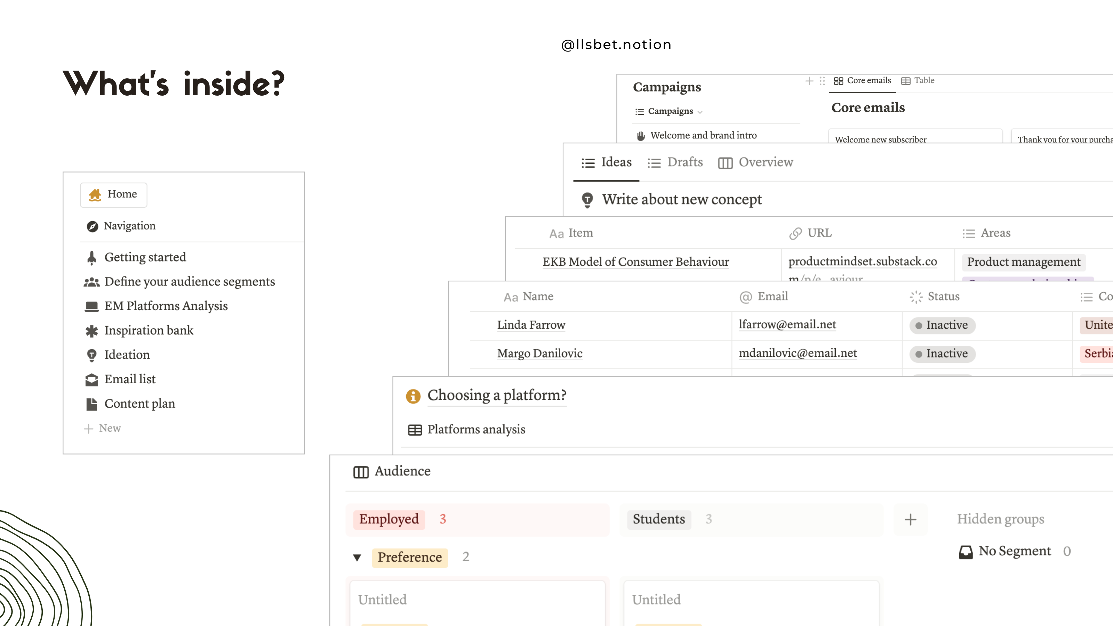Click the at-sign icon in Email column header
The height and width of the screenshot is (626, 1113).
click(x=746, y=297)
